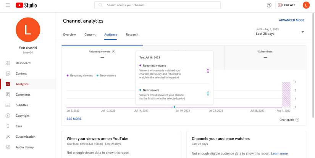Open the hamburger navigation menu

click(x=8, y=5)
